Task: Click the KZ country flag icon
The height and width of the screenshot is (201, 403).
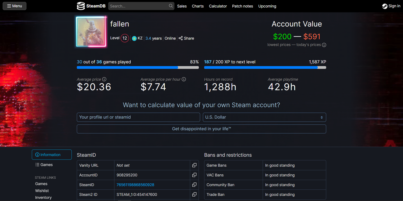Action: 134,38
